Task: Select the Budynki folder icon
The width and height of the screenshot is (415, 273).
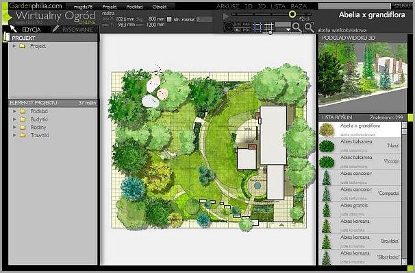Action: (23, 119)
